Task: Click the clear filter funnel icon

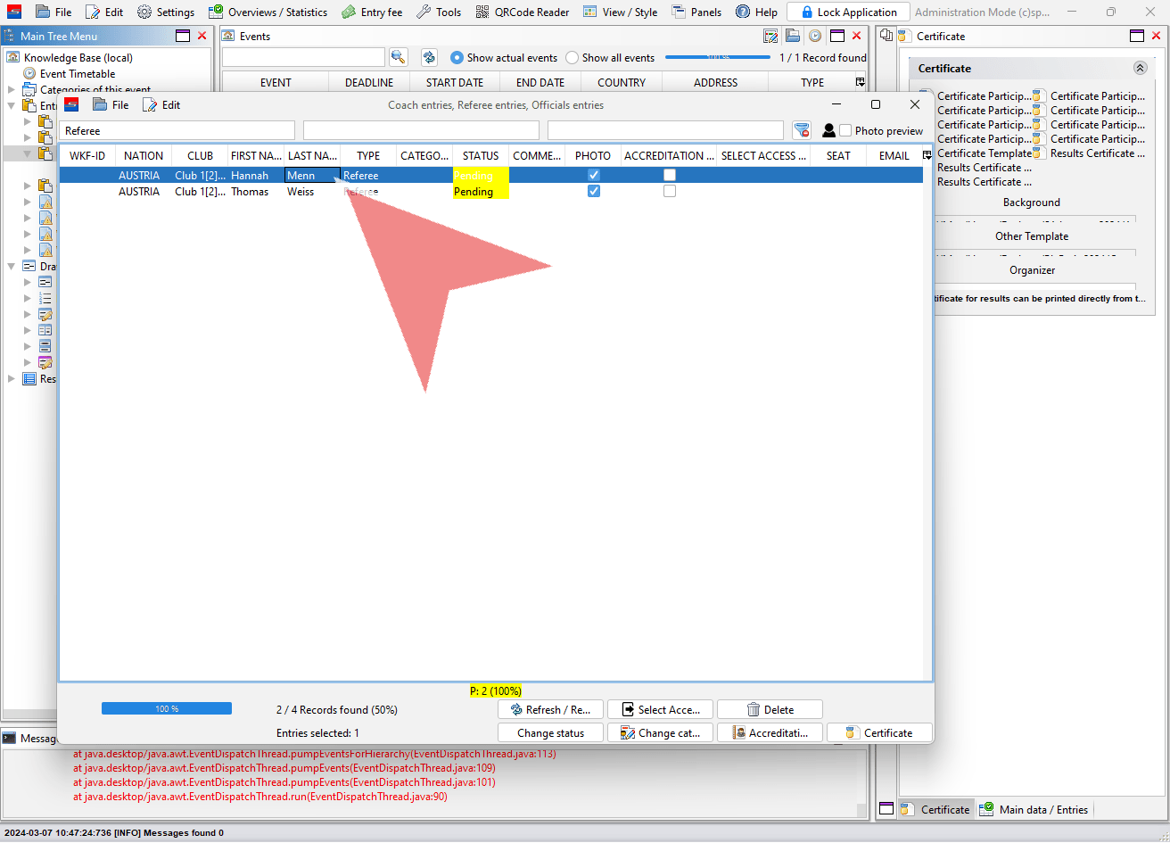Action: (802, 130)
